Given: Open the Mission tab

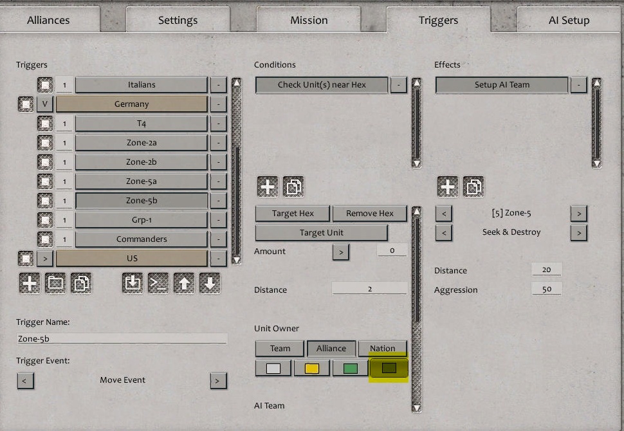Looking at the screenshot, I should 309,21.
